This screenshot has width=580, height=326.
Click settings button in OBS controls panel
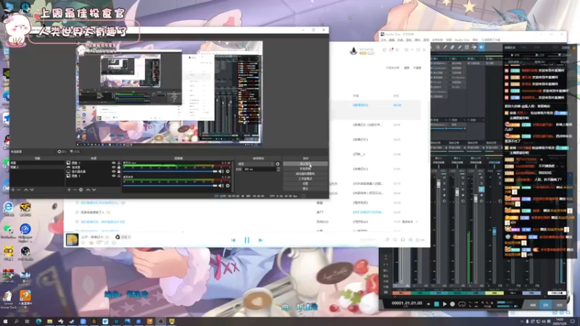(x=305, y=184)
